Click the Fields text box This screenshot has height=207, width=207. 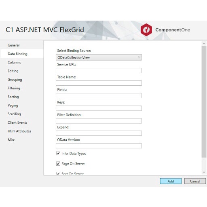(x=99, y=96)
